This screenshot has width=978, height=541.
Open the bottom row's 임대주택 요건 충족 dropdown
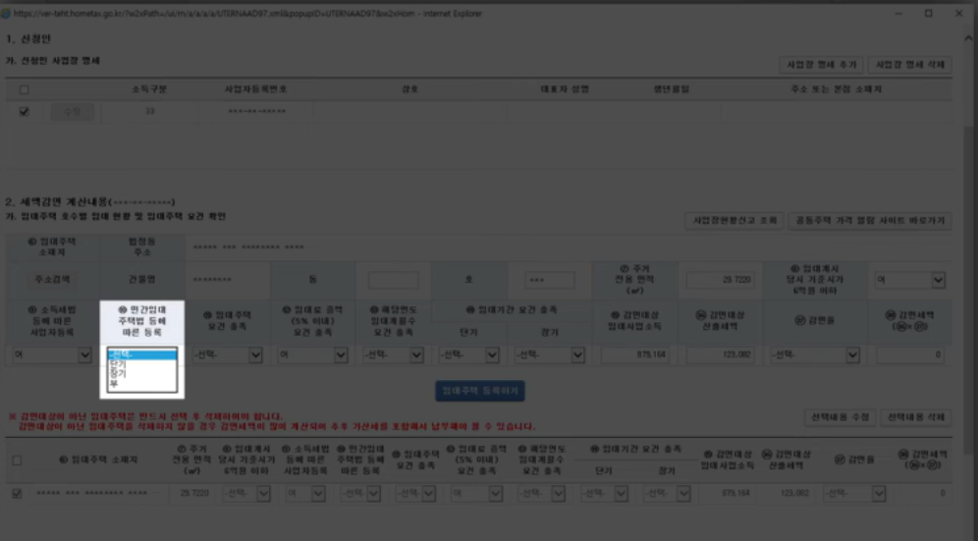click(415, 493)
